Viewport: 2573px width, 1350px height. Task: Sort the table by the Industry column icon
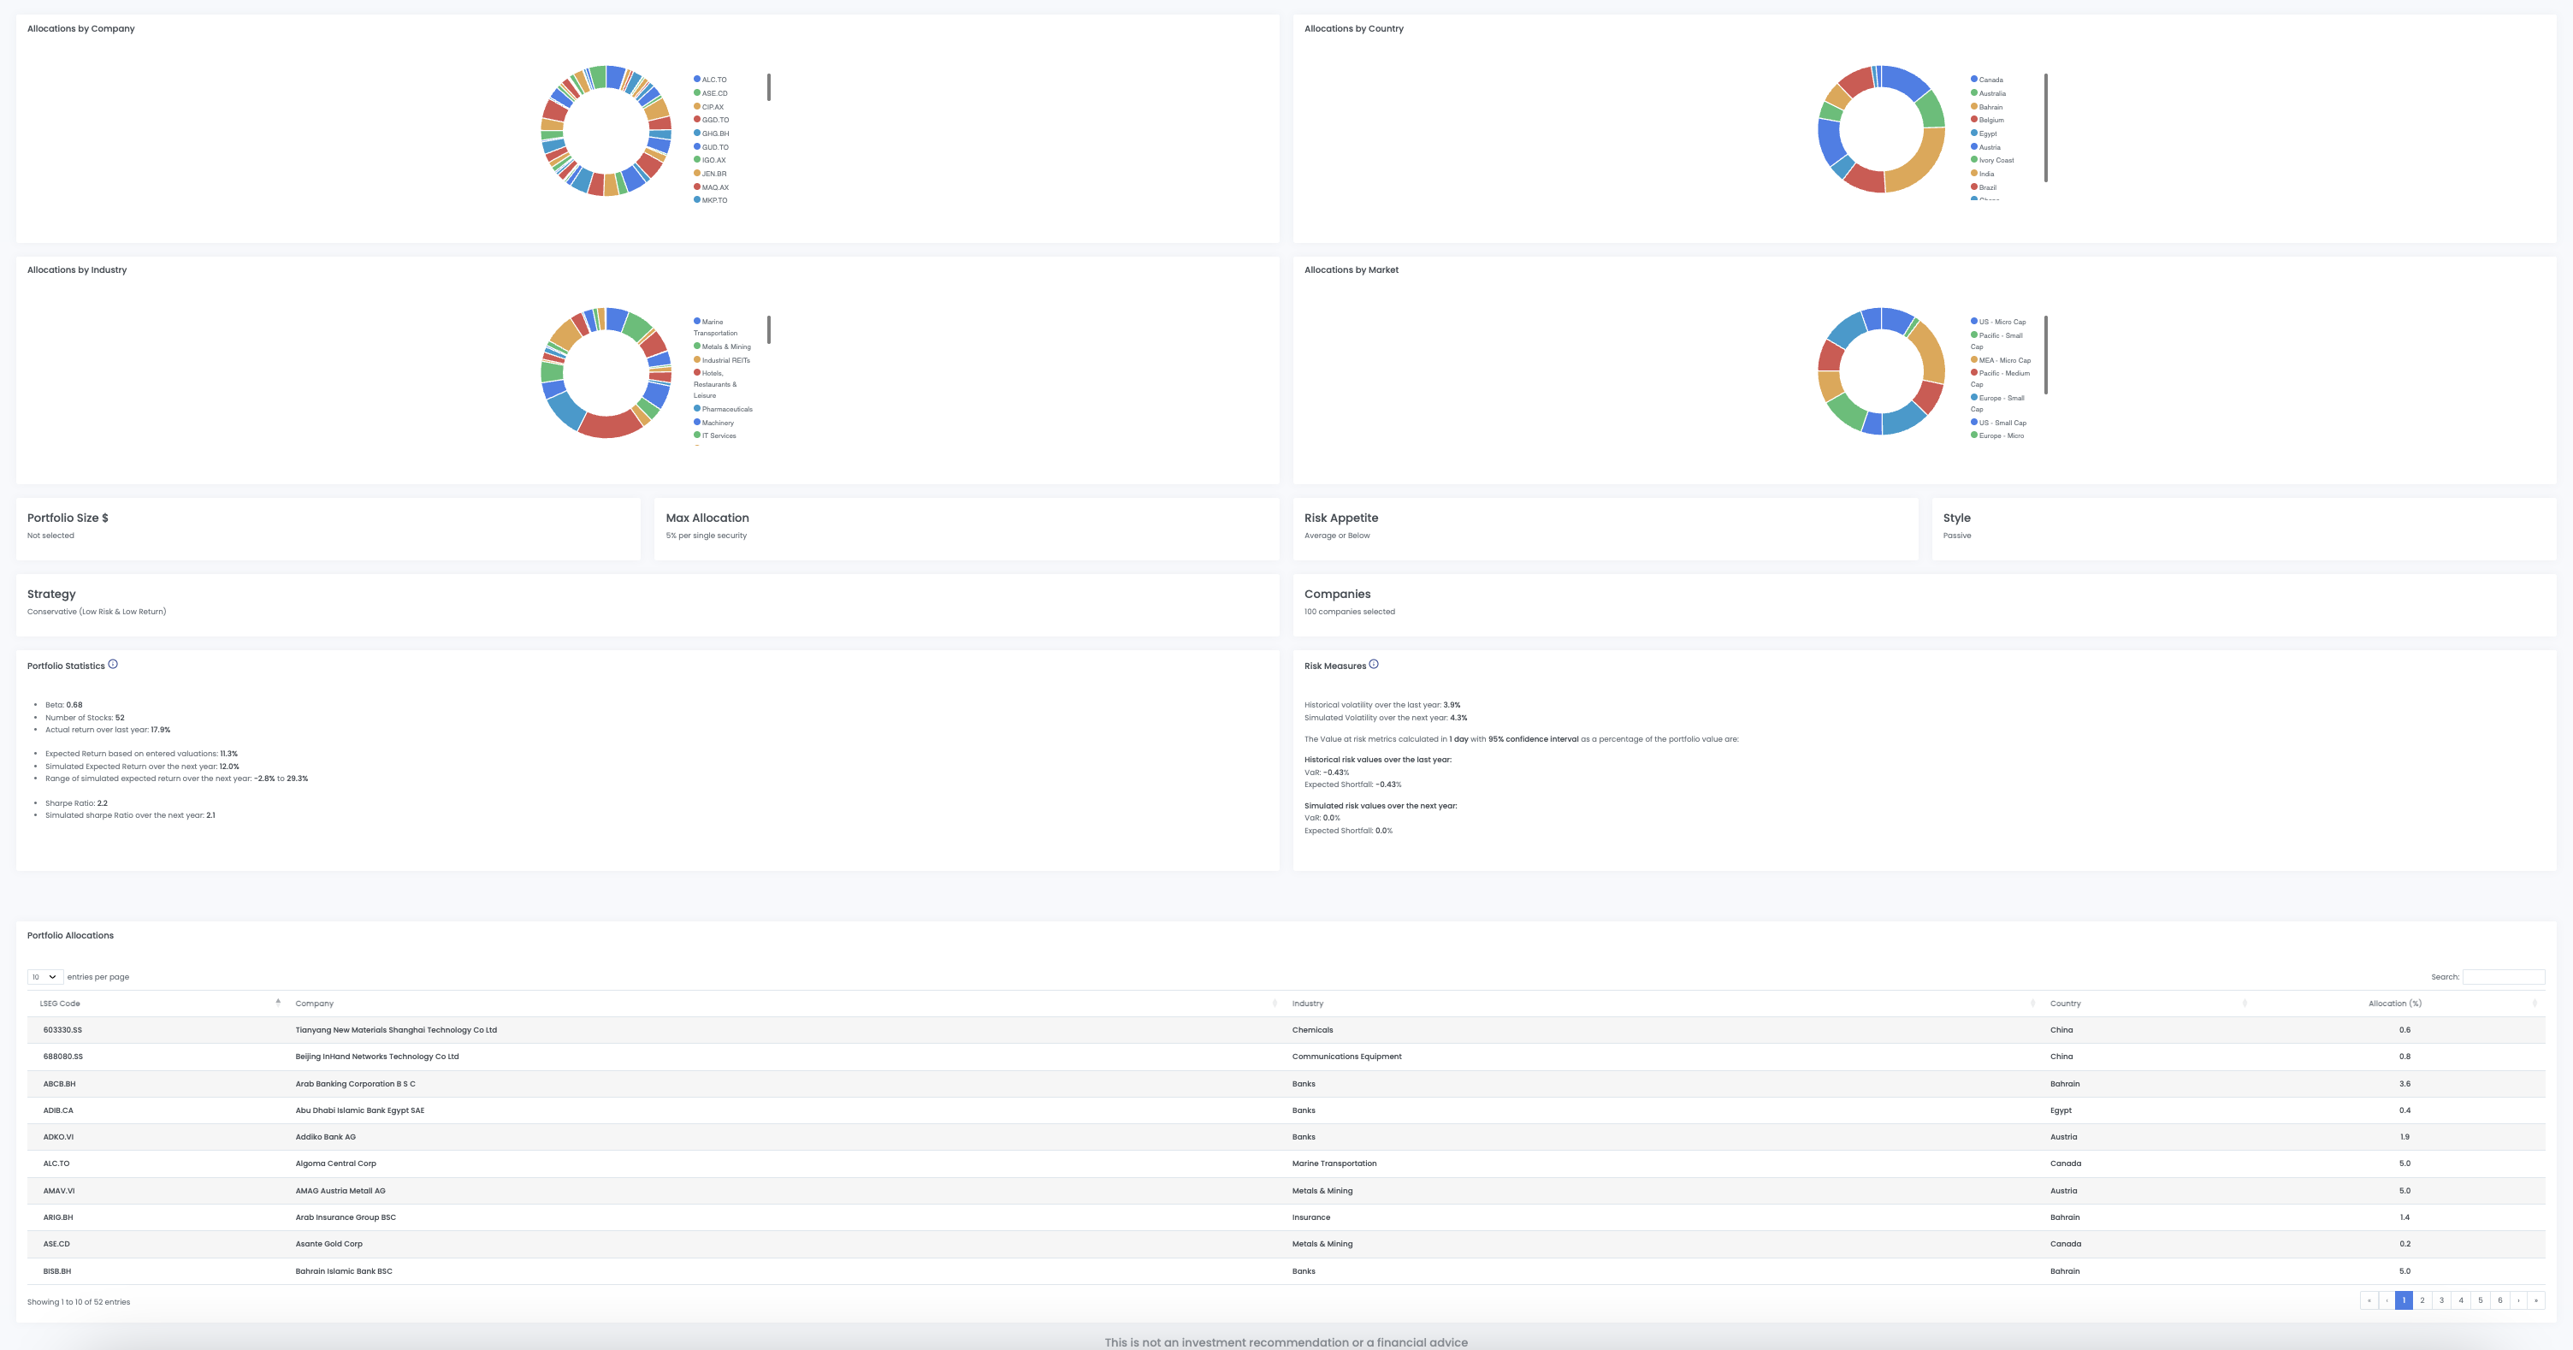click(2035, 1003)
